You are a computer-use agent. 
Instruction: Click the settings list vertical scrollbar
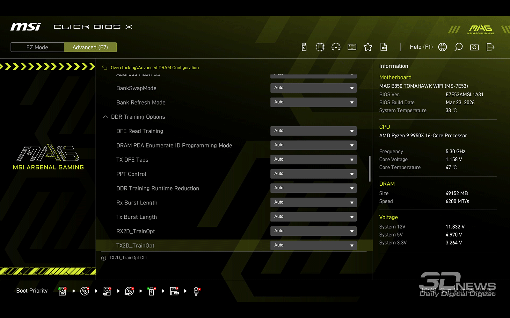coord(370,169)
